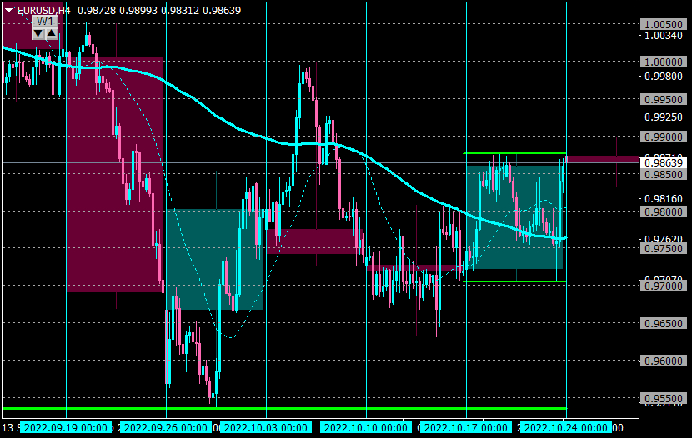Click the 0.99000 price level label
Image resolution: width=692 pixels, height=438 pixels.
click(664, 137)
